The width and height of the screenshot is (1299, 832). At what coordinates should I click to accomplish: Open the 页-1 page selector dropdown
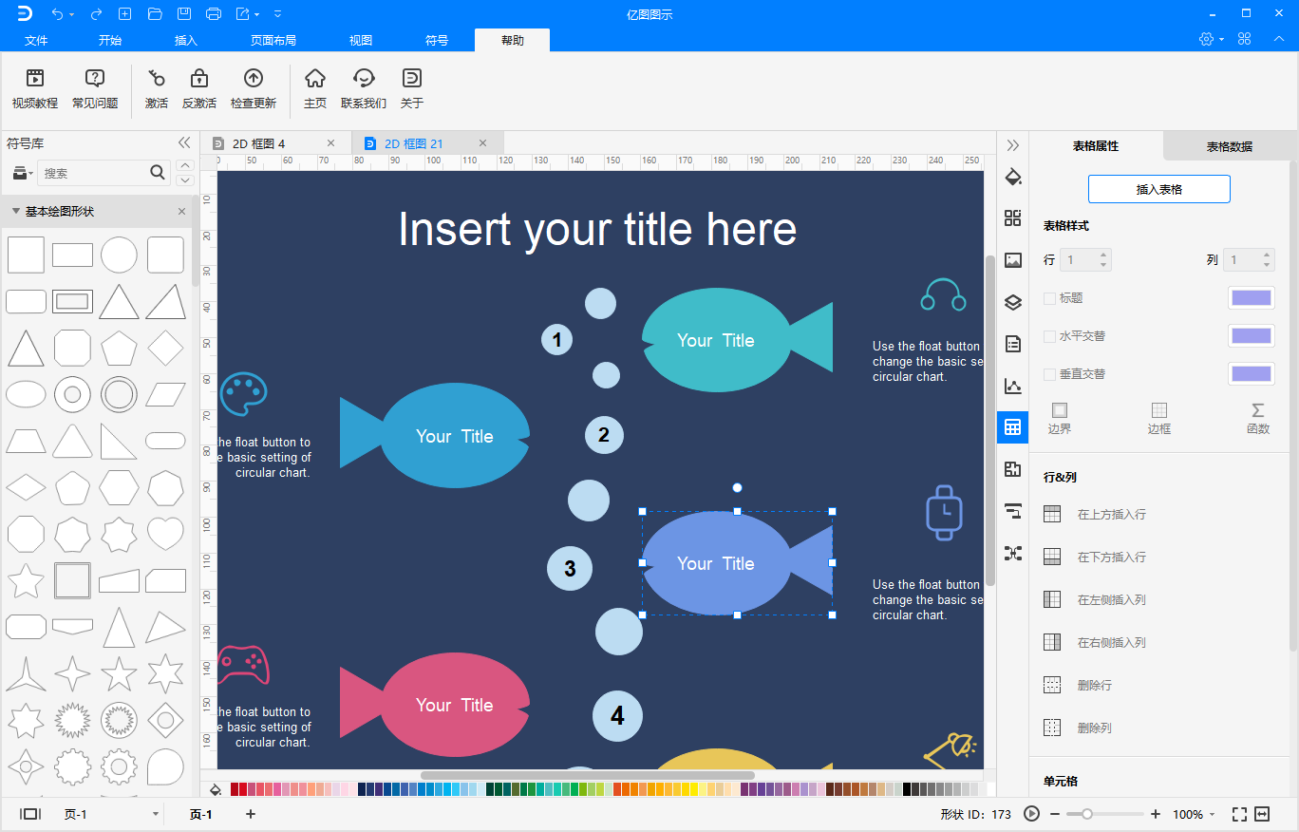(x=156, y=815)
